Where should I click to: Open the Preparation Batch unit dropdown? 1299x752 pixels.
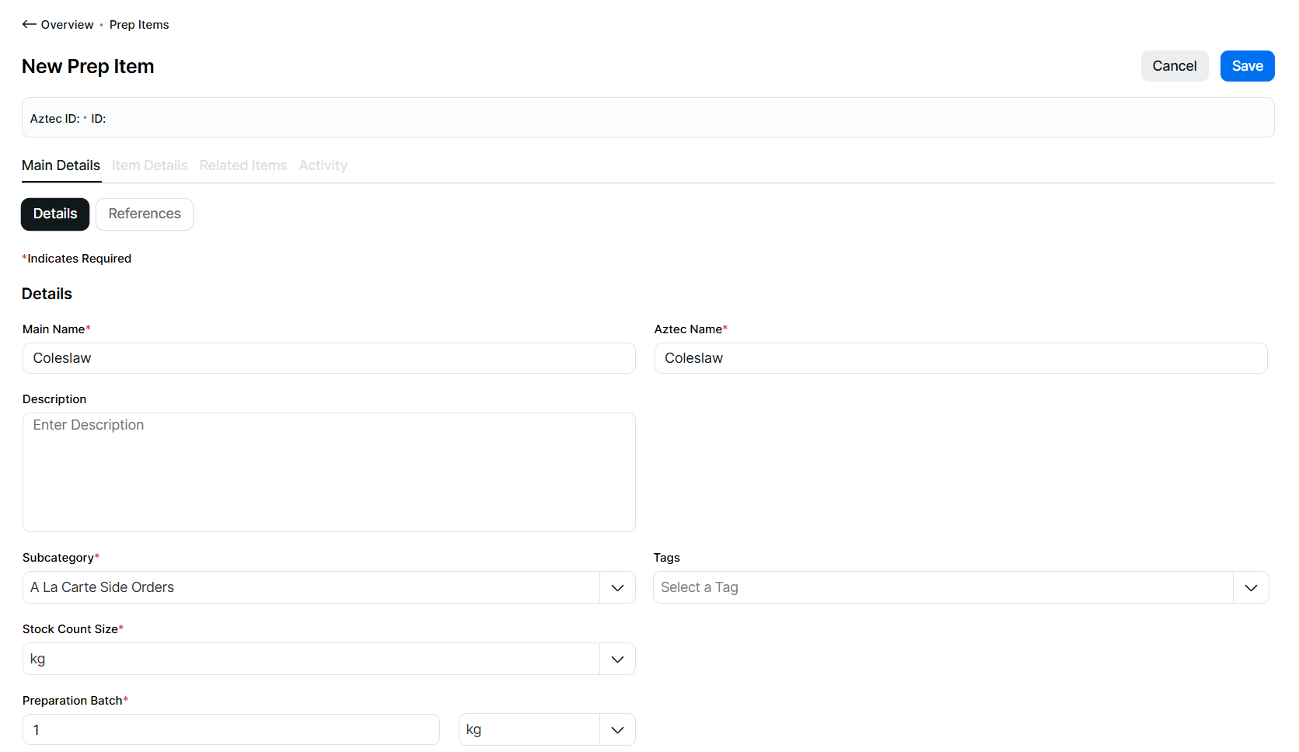pos(617,730)
